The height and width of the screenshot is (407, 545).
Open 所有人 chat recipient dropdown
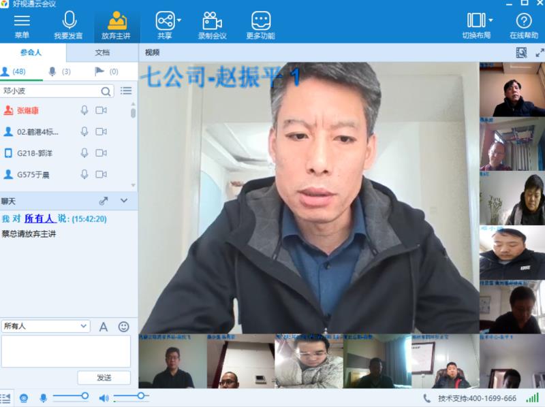[x=46, y=327]
